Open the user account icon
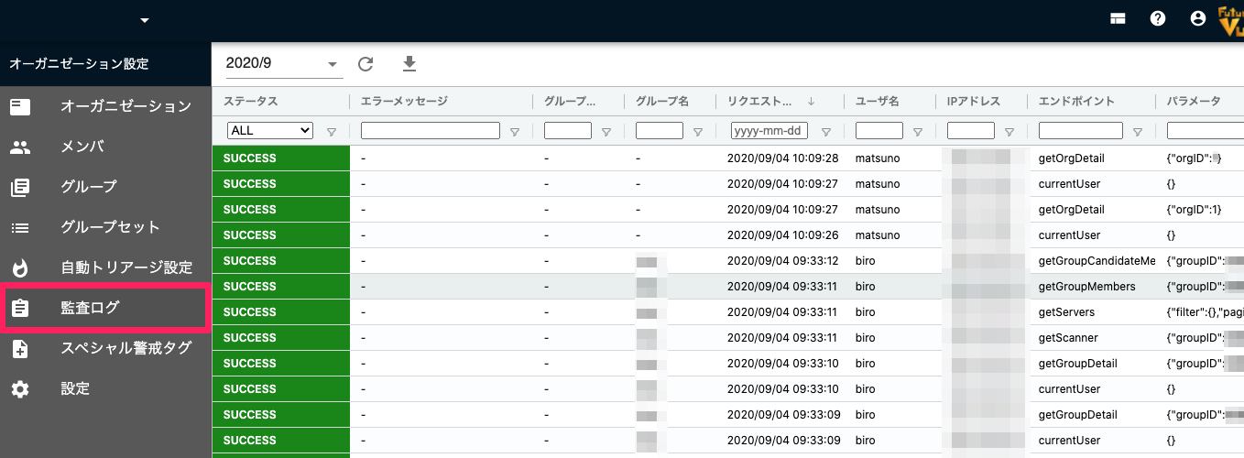 pos(1197,18)
